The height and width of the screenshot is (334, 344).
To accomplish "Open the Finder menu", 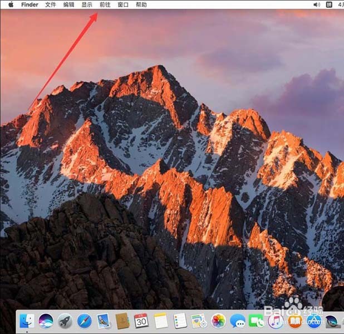I will click(30, 4).
